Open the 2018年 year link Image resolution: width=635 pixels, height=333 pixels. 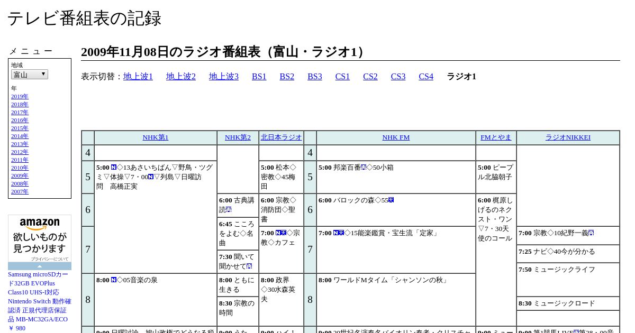(x=20, y=105)
